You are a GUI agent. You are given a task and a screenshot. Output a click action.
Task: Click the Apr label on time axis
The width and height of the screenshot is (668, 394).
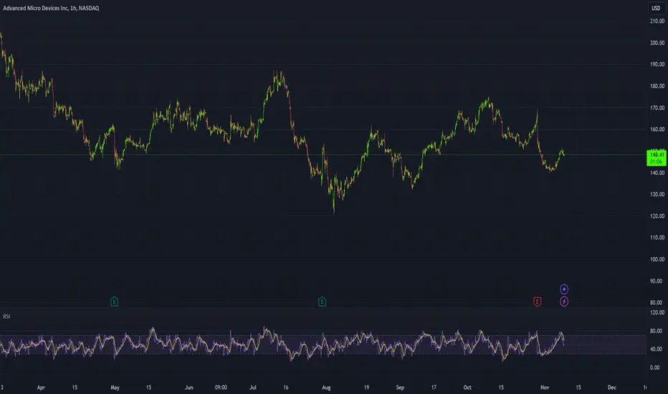[41, 388]
